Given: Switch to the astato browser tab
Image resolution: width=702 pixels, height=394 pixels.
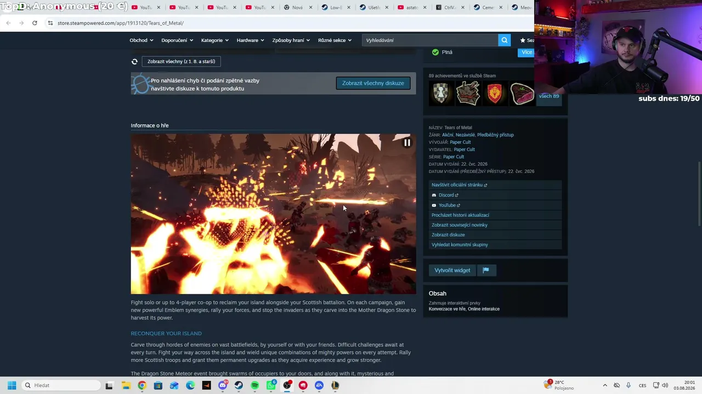Looking at the screenshot, I should [x=411, y=8].
